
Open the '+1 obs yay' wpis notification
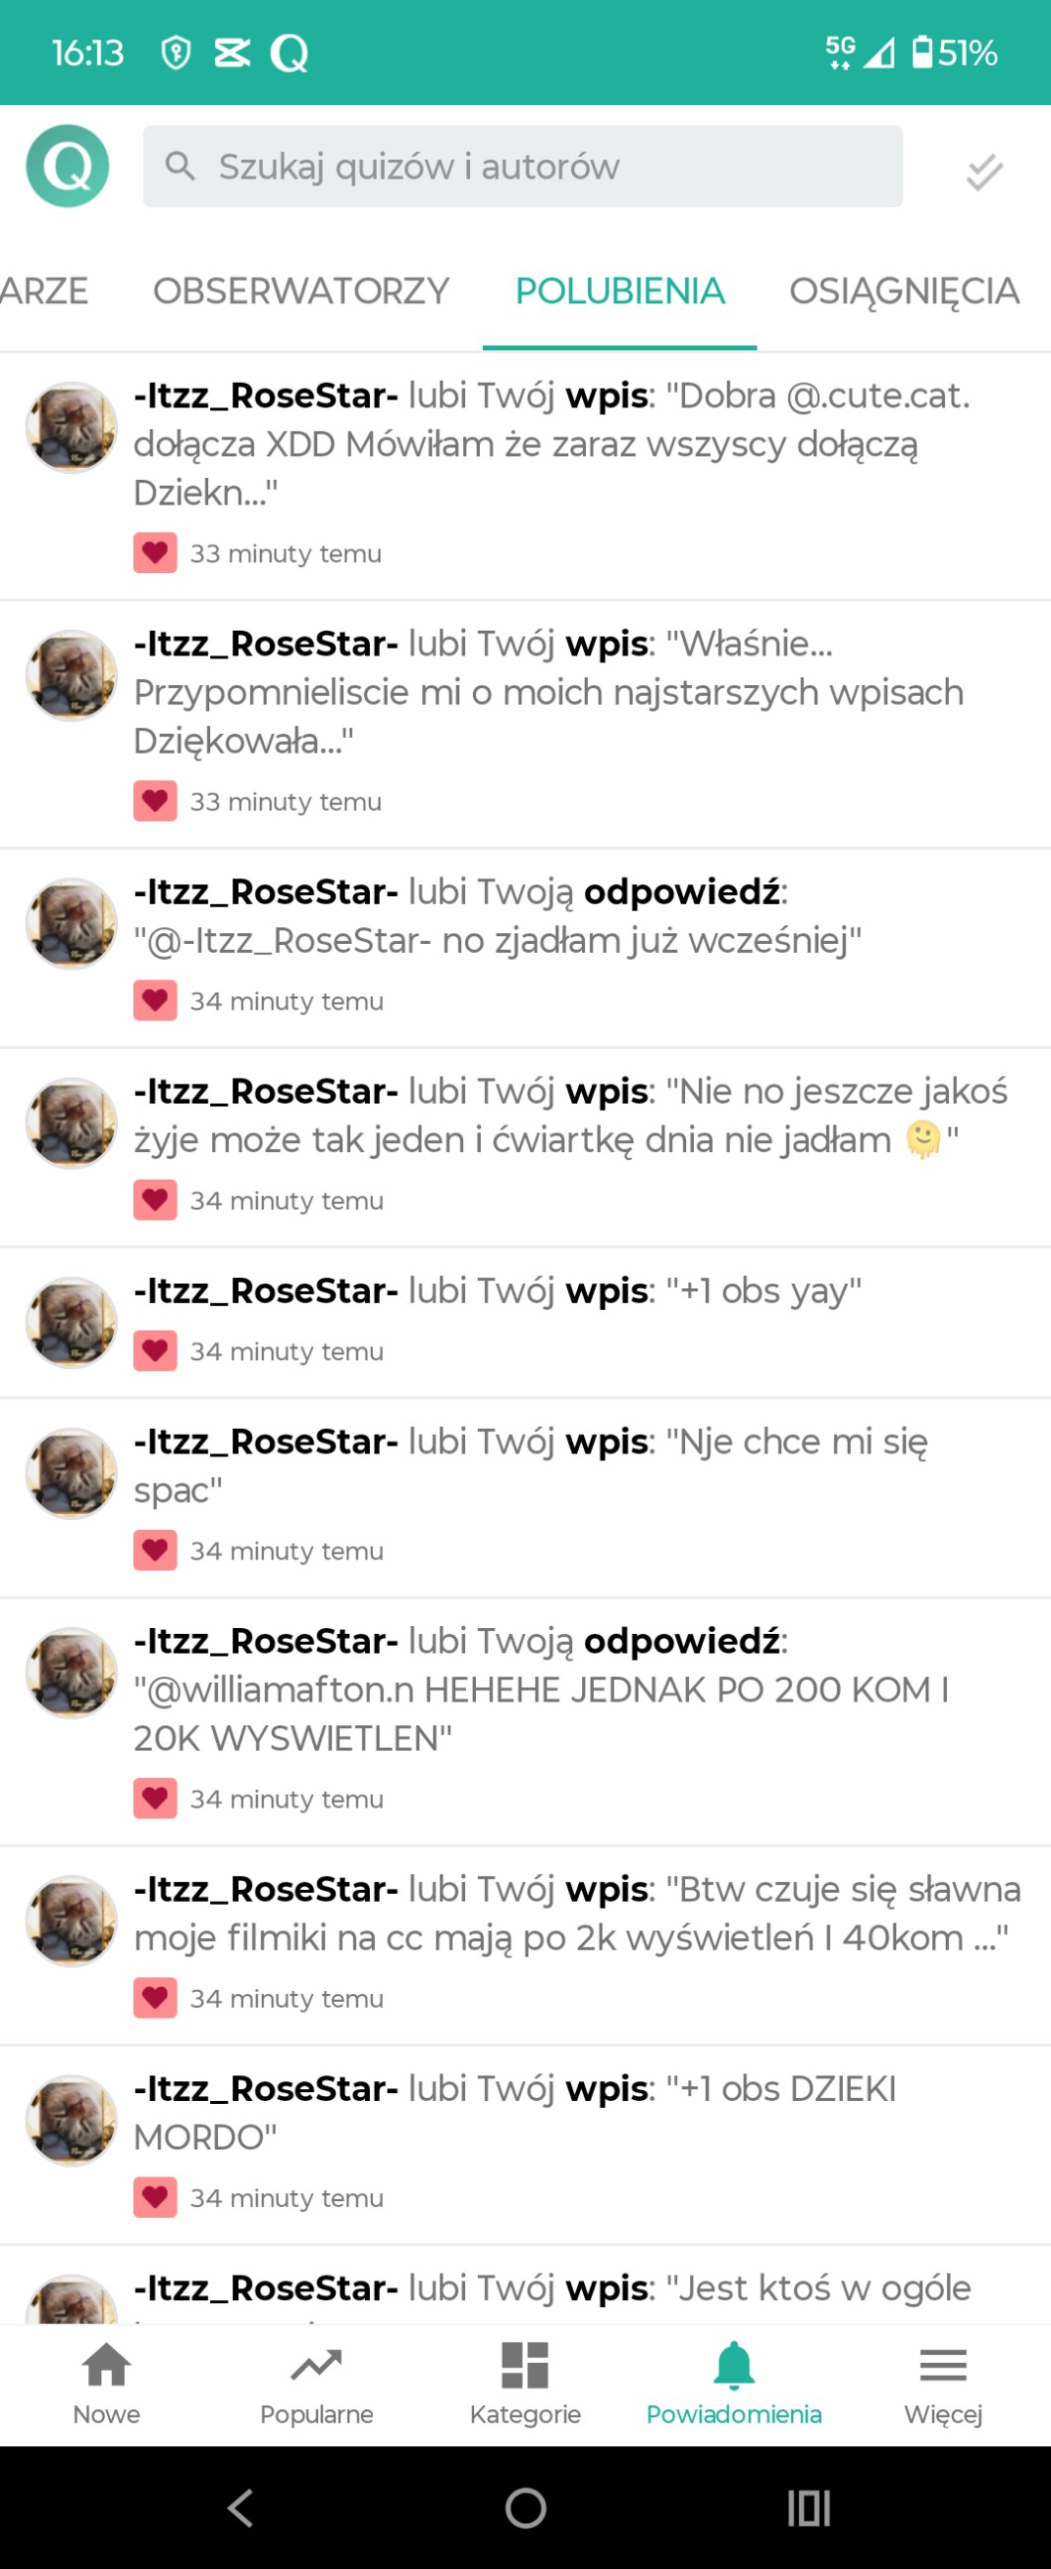click(525, 1323)
